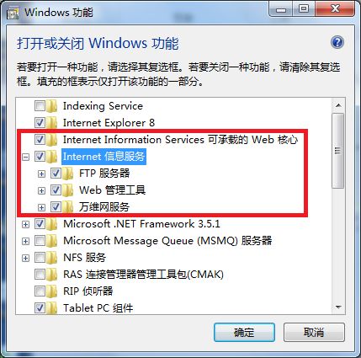Expand the 万维网服务 node
Screen dimensions: 361x358
[41, 207]
